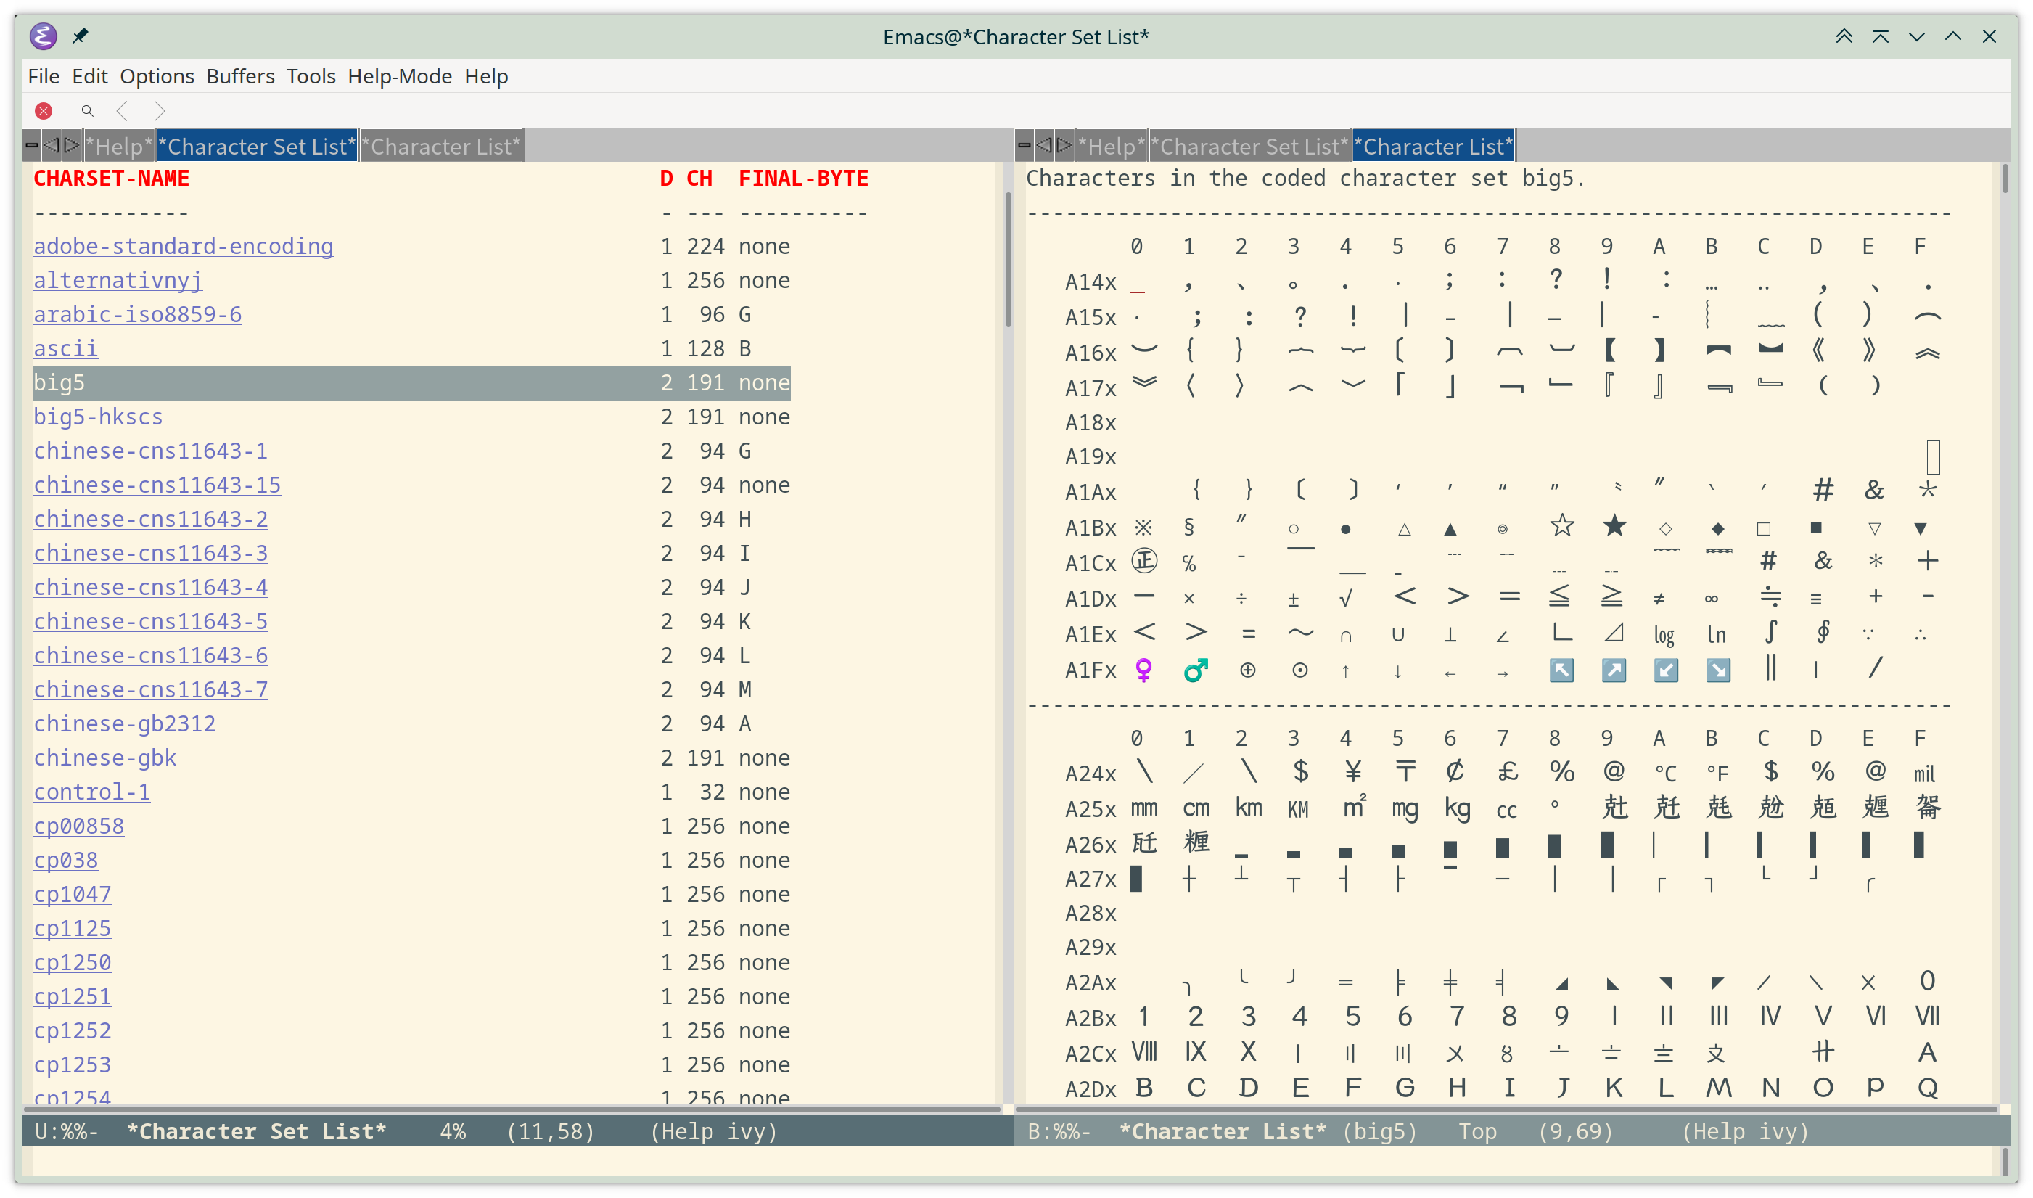The width and height of the screenshot is (2033, 1198).
Task: Click the right pane tab-line previous triangle
Action: [1044, 145]
